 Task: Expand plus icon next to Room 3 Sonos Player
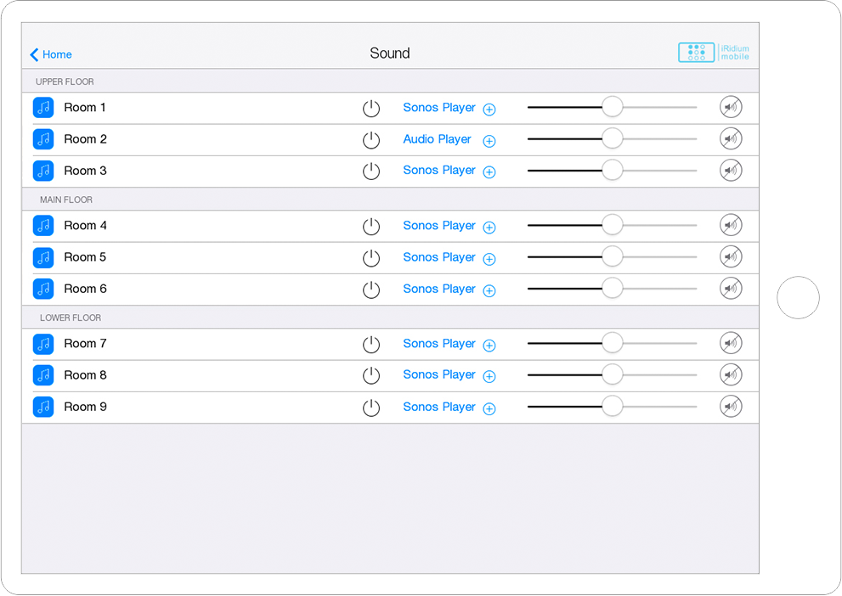(489, 172)
